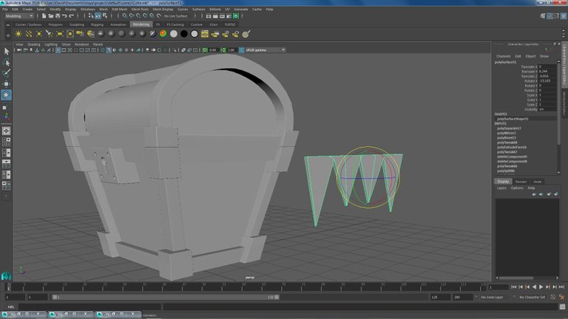The image size is (568, 319).
Task: Switch to single perspective view layout
Action: (6, 131)
